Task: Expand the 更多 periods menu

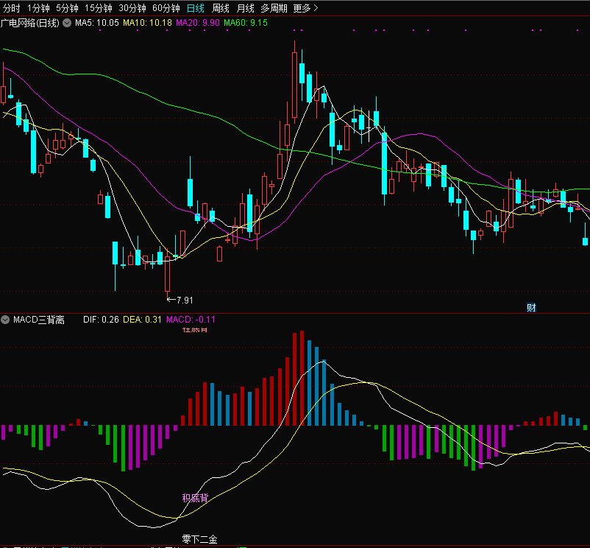Action: coord(305,8)
